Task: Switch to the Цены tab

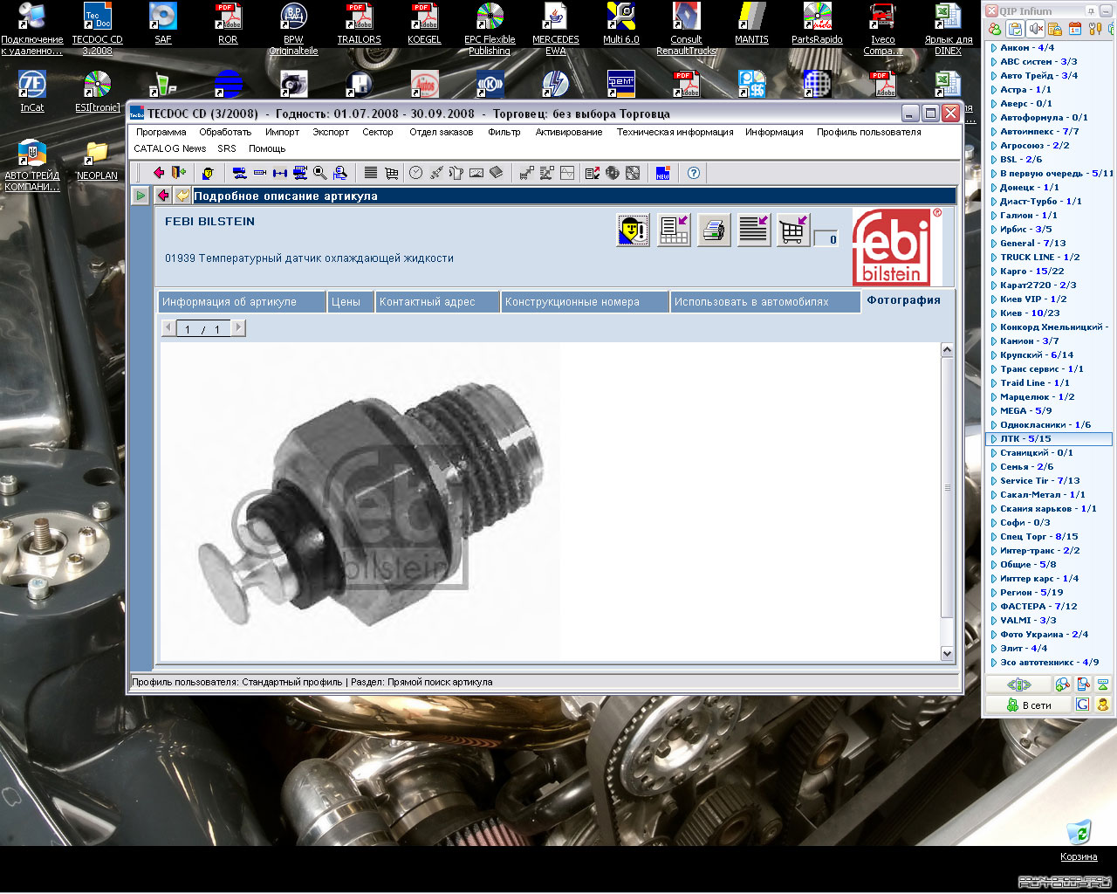Action: click(x=351, y=302)
